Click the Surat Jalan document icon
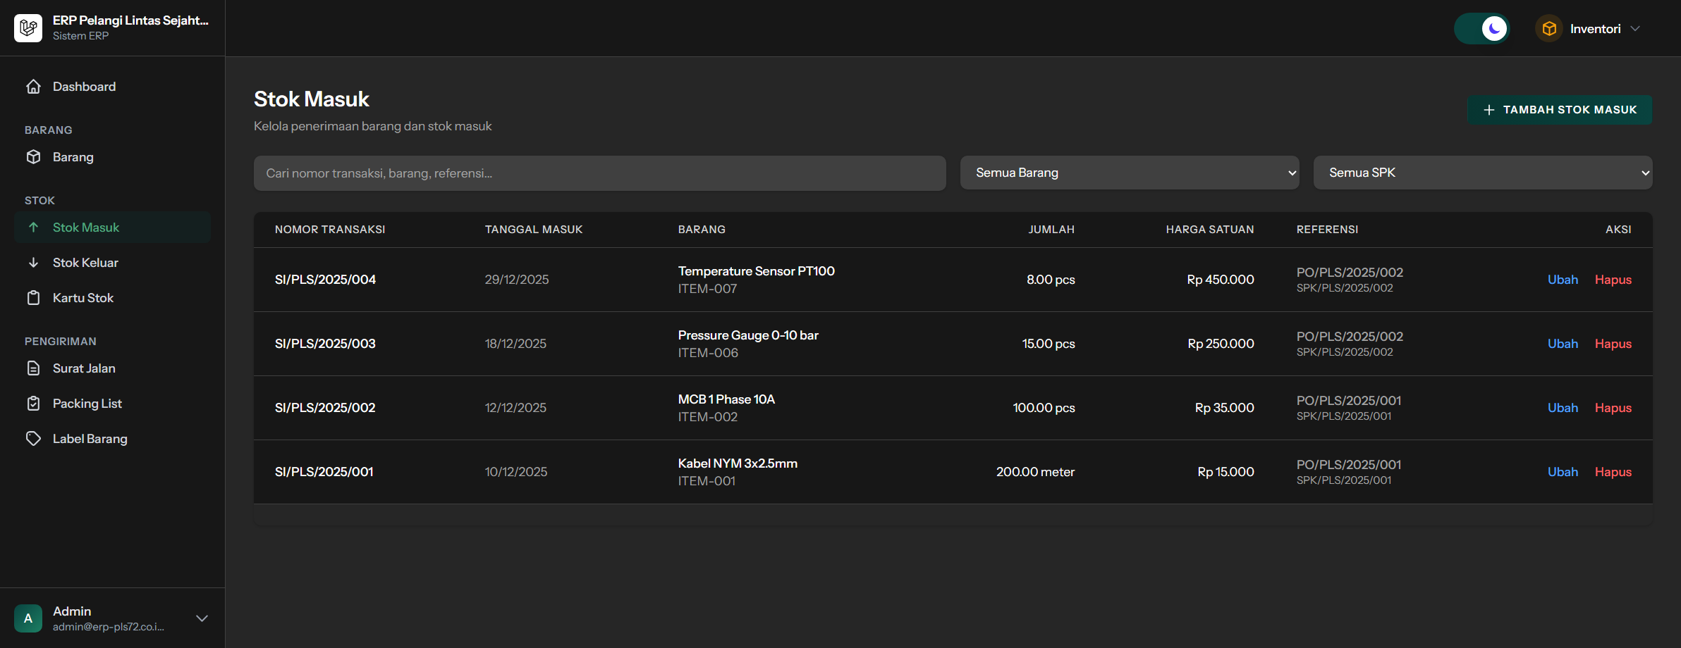 [x=33, y=368]
